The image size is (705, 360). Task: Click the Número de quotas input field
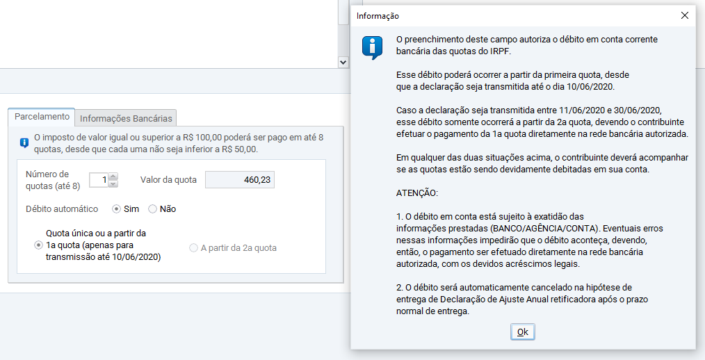(x=99, y=180)
